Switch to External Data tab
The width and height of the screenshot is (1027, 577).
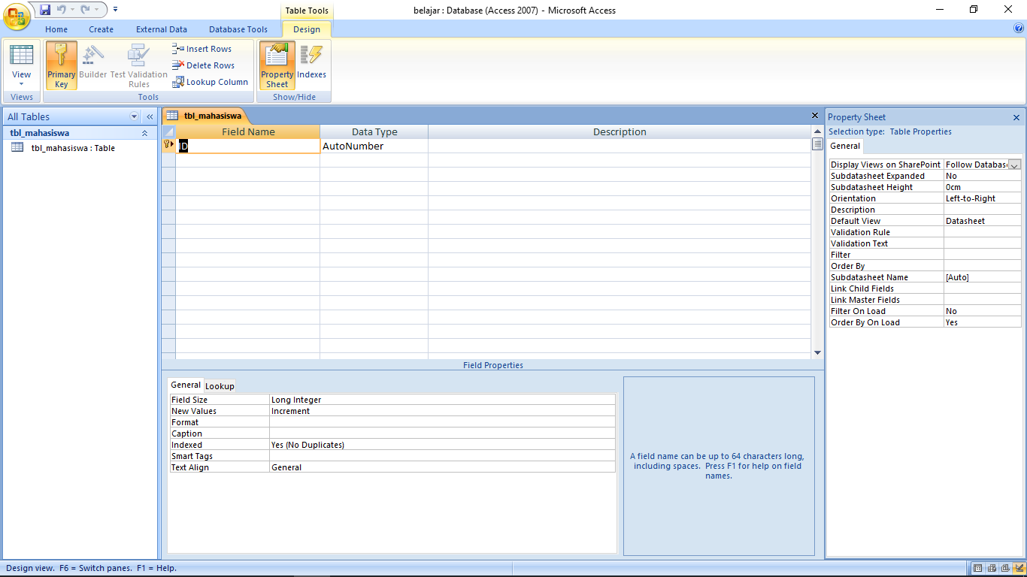(x=162, y=29)
